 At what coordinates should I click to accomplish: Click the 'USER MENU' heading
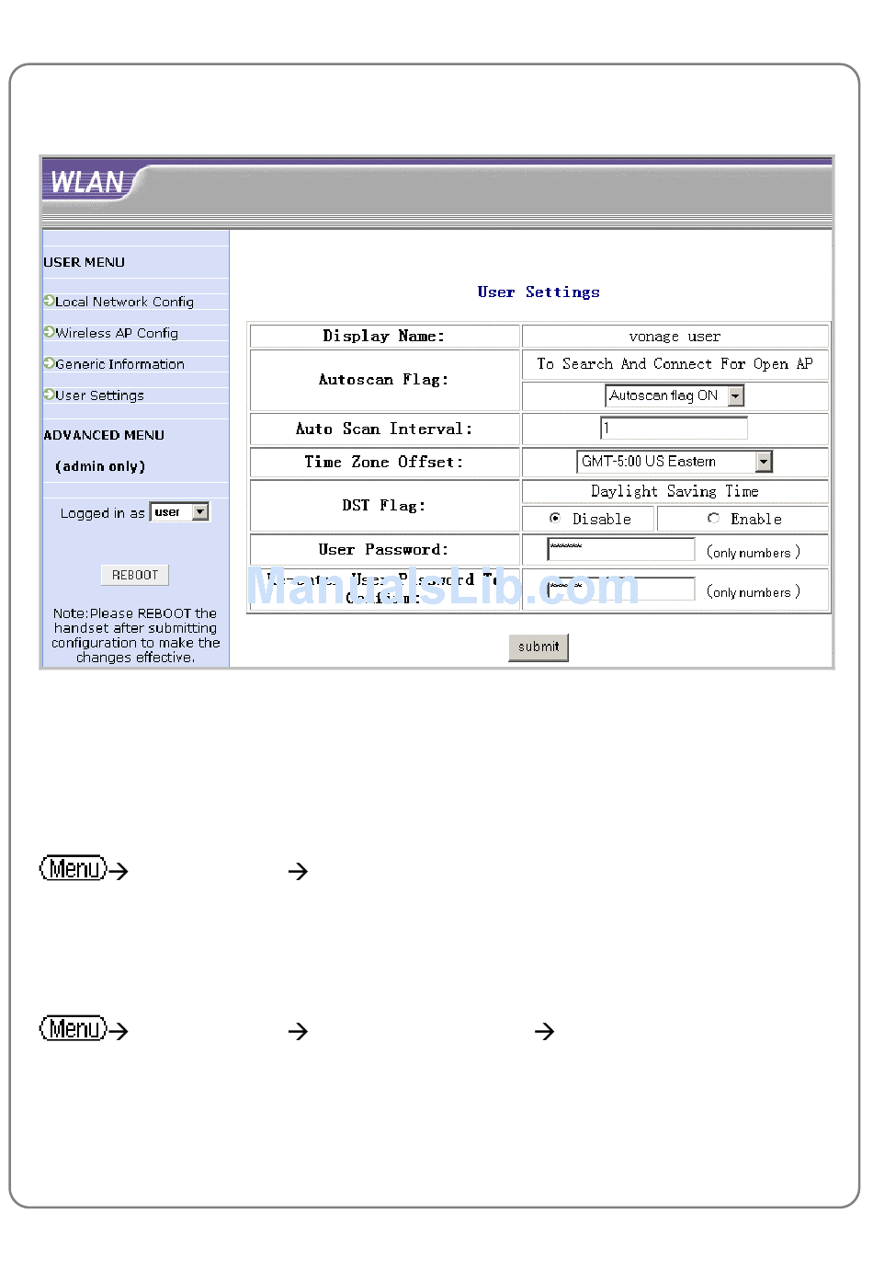[84, 262]
